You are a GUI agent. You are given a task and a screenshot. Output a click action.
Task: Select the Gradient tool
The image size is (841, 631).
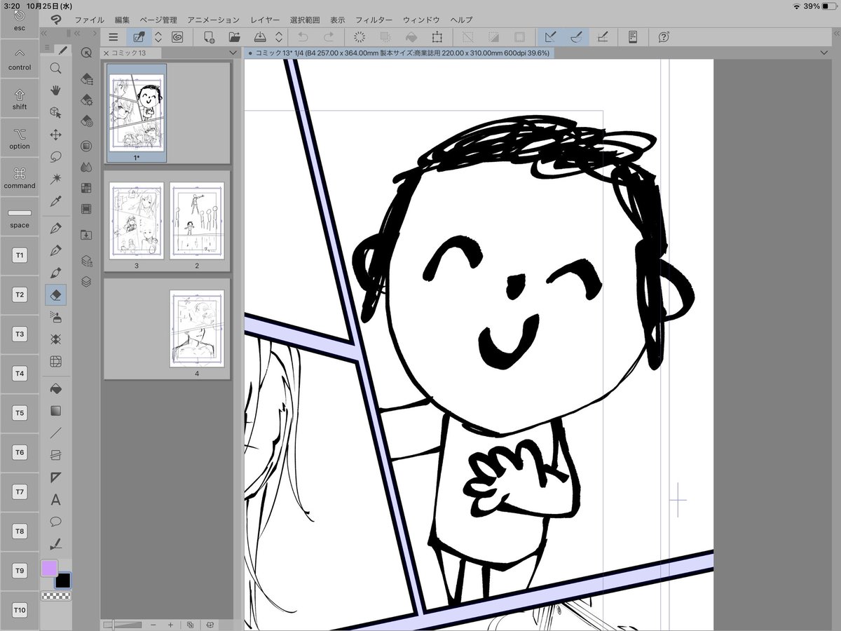[x=55, y=410]
